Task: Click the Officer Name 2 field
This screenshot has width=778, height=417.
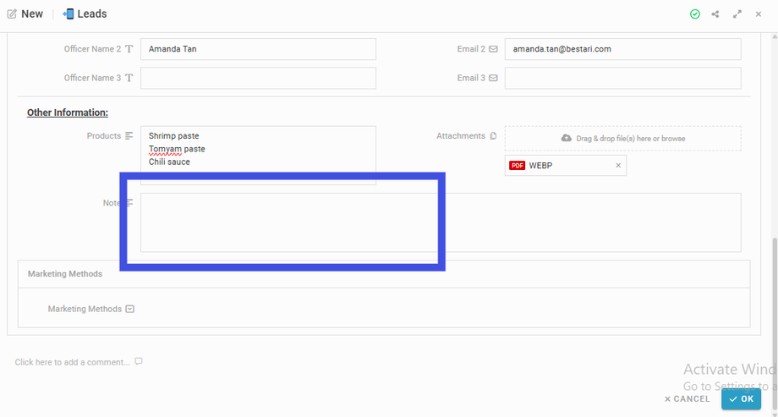Action: point(258,49)
